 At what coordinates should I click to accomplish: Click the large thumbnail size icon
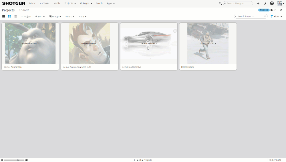coord(26,160)
